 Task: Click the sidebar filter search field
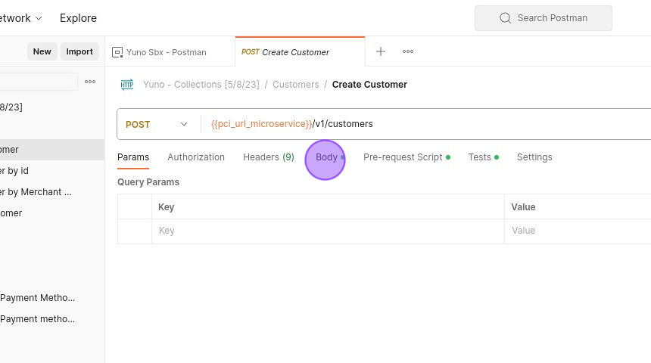[x=39, y=82]
